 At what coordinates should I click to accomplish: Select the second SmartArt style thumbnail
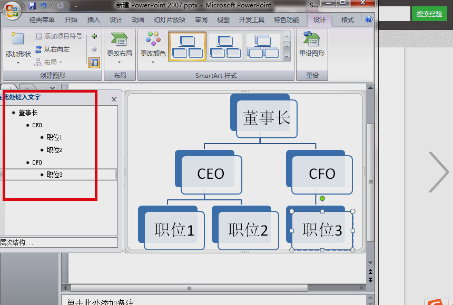pyautogui.click(x=225, y=46)
